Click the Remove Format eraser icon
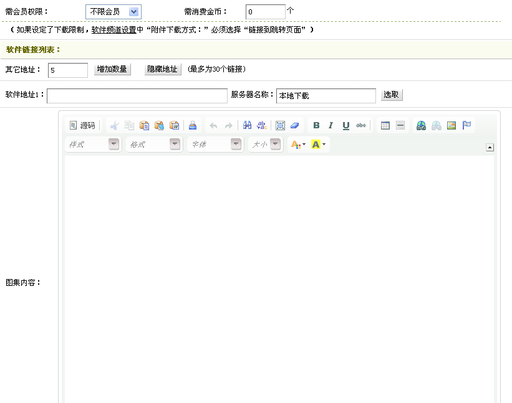The height and width of the screenshot is (403, 512). click(x=295, y=125)
